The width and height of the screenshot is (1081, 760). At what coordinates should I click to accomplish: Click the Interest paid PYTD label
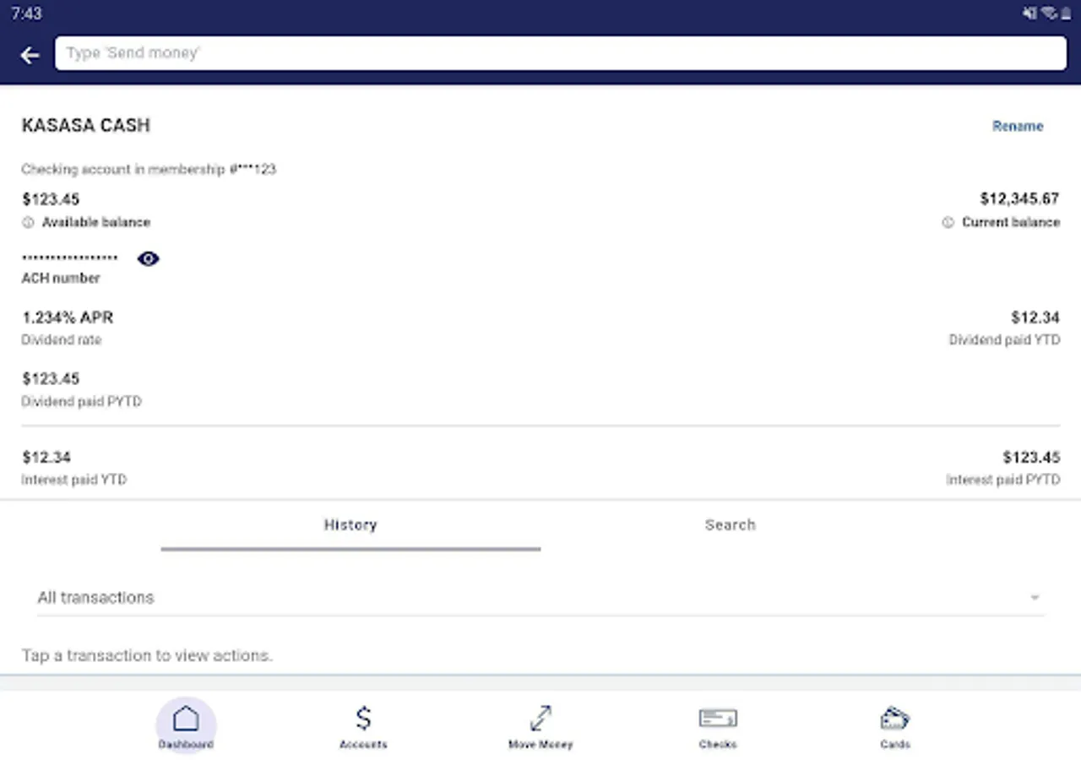1002,480
